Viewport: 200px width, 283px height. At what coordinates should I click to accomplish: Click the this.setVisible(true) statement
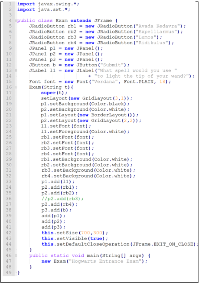pyautogui.click(x=75, y=238)
